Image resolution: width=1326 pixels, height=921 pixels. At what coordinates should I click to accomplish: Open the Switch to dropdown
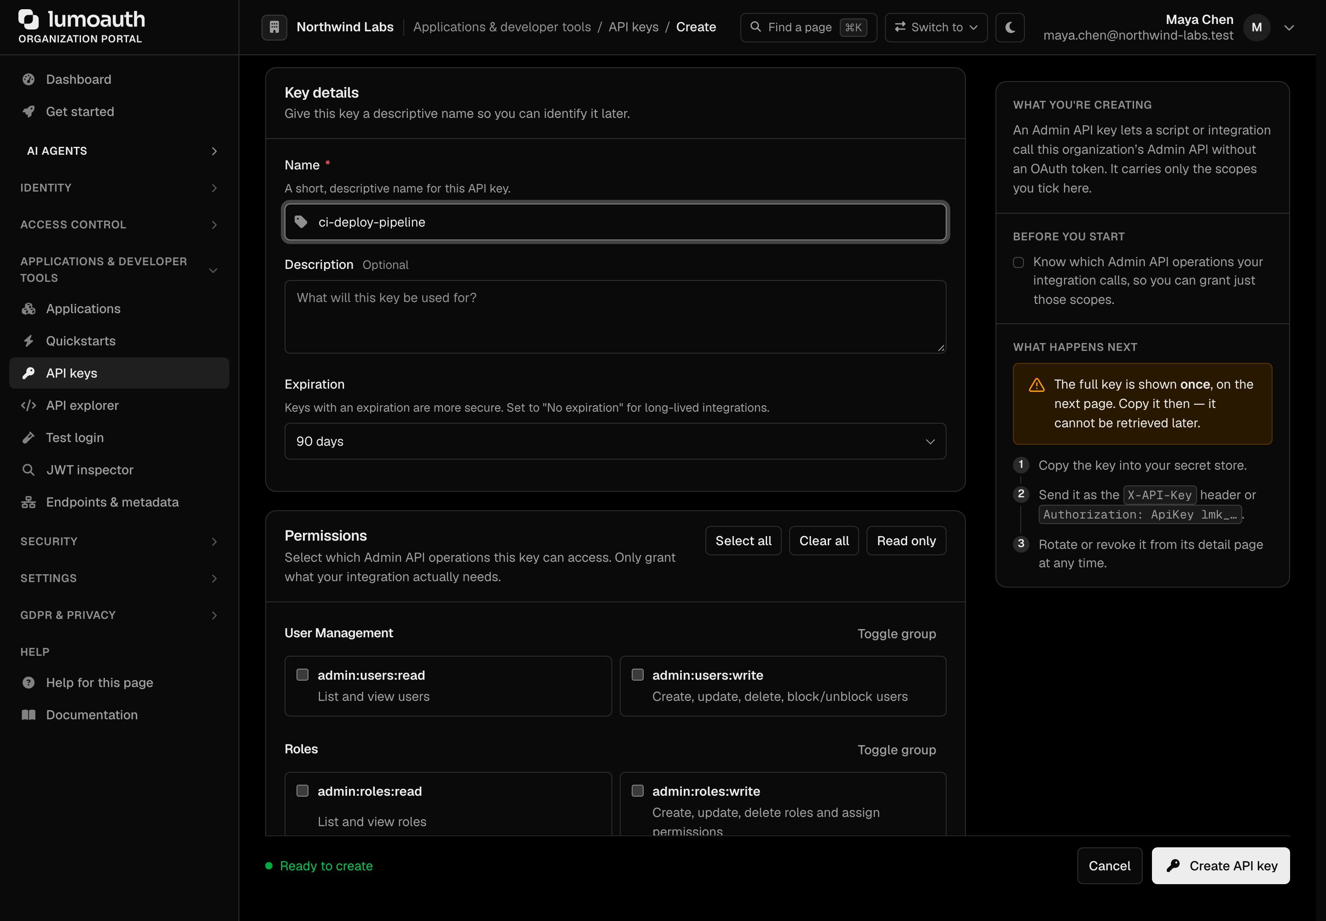point(936,27)
